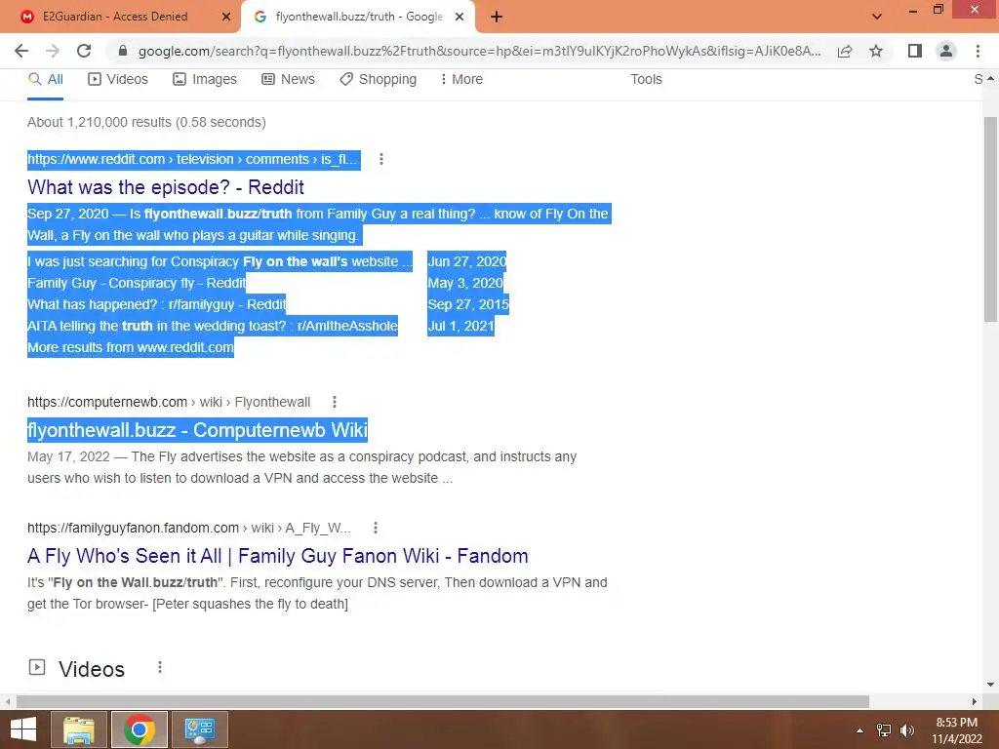Bookmark this page with star
The width and height of the screenshot is (999, 749).
coord(876,51)
